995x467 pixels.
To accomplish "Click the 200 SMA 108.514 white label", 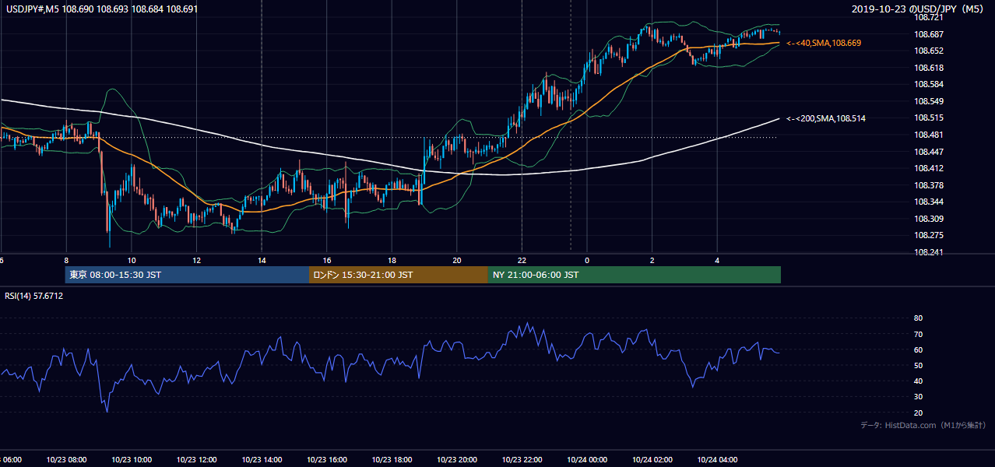I will coord(826,118).
